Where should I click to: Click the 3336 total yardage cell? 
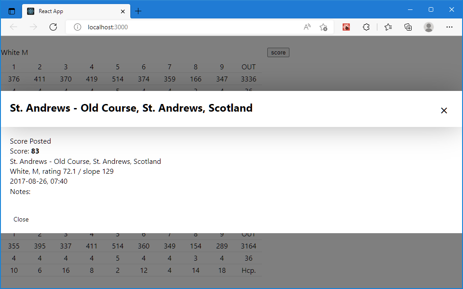point(248,79)
